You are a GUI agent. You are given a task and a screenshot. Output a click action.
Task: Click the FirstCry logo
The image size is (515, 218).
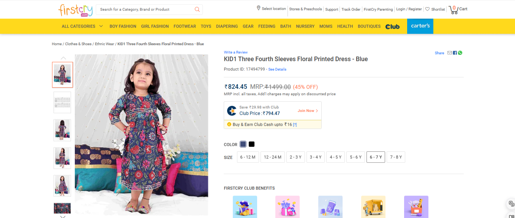(x=76, y=9)
